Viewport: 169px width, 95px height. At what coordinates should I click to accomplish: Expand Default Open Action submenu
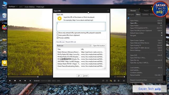click(162, 33)
